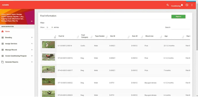This screenshot has height=97, width=198.
Task: Click the Conditioning label in the header
Action: pyautogui.click(x=176, y=6)
